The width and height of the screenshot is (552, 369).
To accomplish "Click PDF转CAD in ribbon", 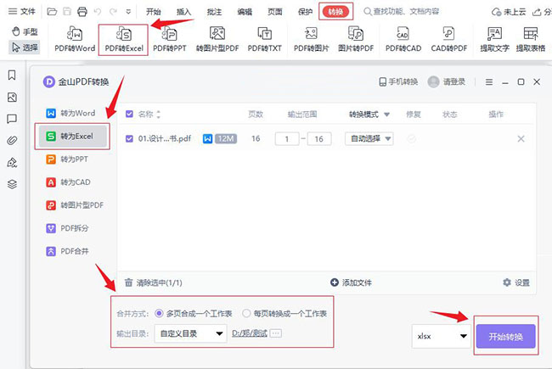I will (403, 39).
